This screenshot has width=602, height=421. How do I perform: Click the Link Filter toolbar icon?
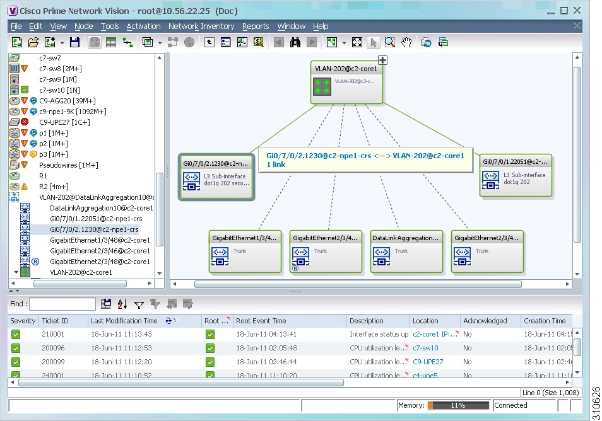click(242, 42)
